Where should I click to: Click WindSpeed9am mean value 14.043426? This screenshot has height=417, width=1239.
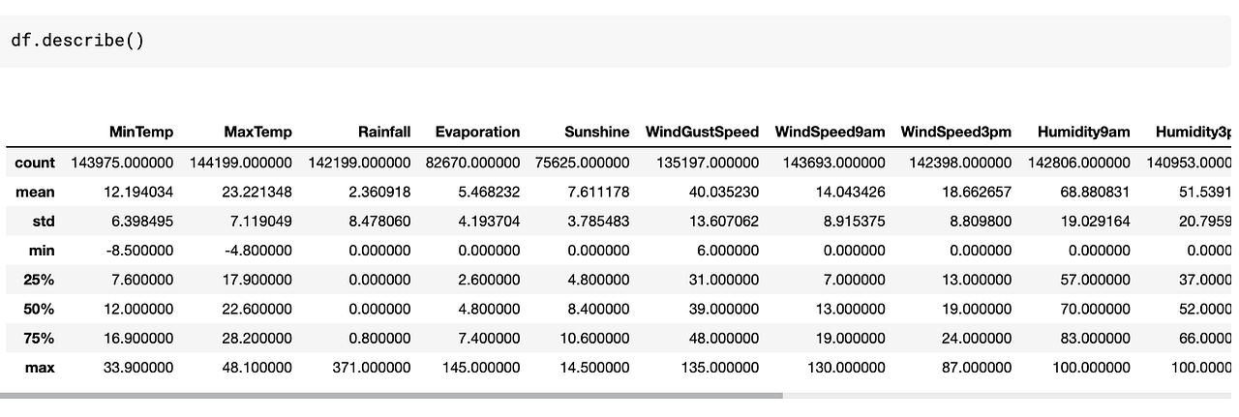(x=852, y=192)
